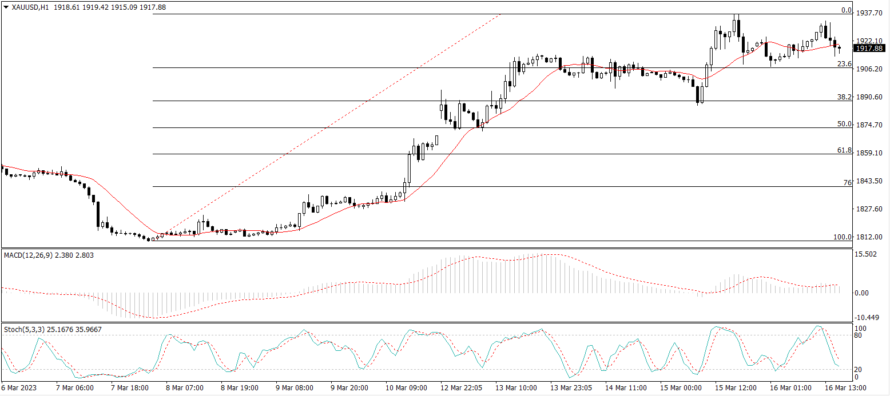Image resolution: width=890 pixels, height=396 pixels.
Task: Click the 6 Mar 2023 date label
Action: pyautogui.click(x=18, y=388)
